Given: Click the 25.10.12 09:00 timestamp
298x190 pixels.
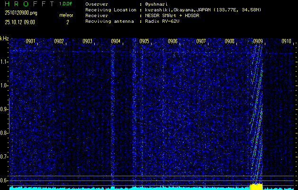Looking at the screenshot, I should pyautogui.click(x=19, y=22).
